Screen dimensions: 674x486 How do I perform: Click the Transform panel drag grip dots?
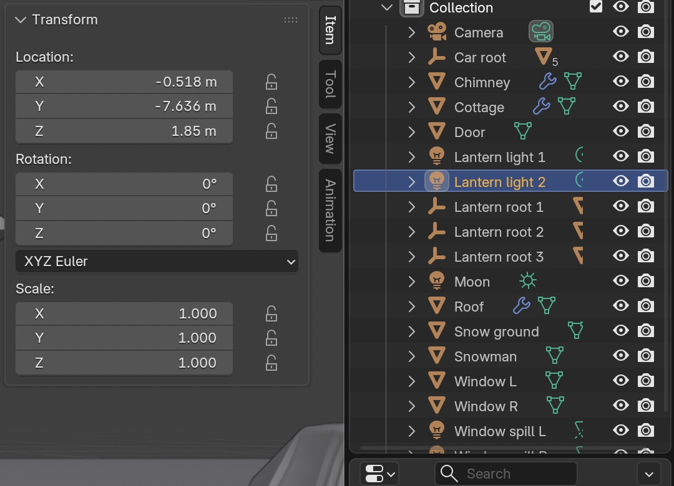[x=291, y=20]
